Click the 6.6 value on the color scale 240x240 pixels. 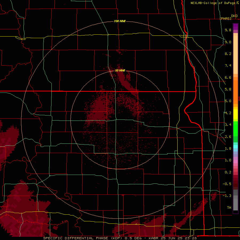pyautogui.click(x=228, y=77)
